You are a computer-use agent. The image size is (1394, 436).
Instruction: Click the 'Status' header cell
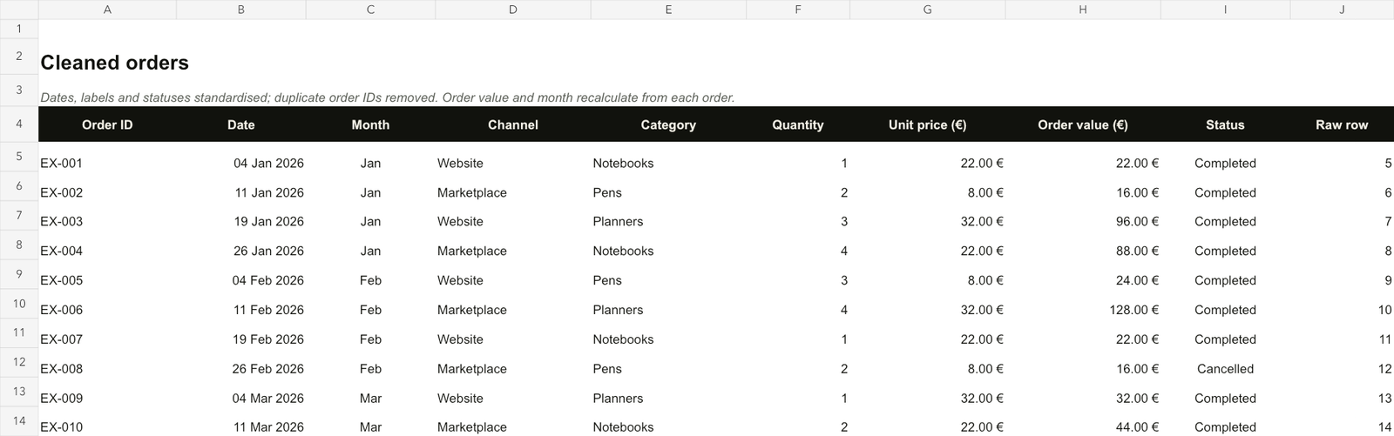tap(1225, 124)
